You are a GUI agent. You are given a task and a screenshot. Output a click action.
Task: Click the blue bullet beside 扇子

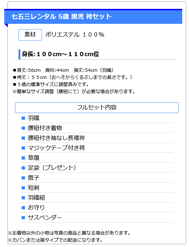click(23, 178)
